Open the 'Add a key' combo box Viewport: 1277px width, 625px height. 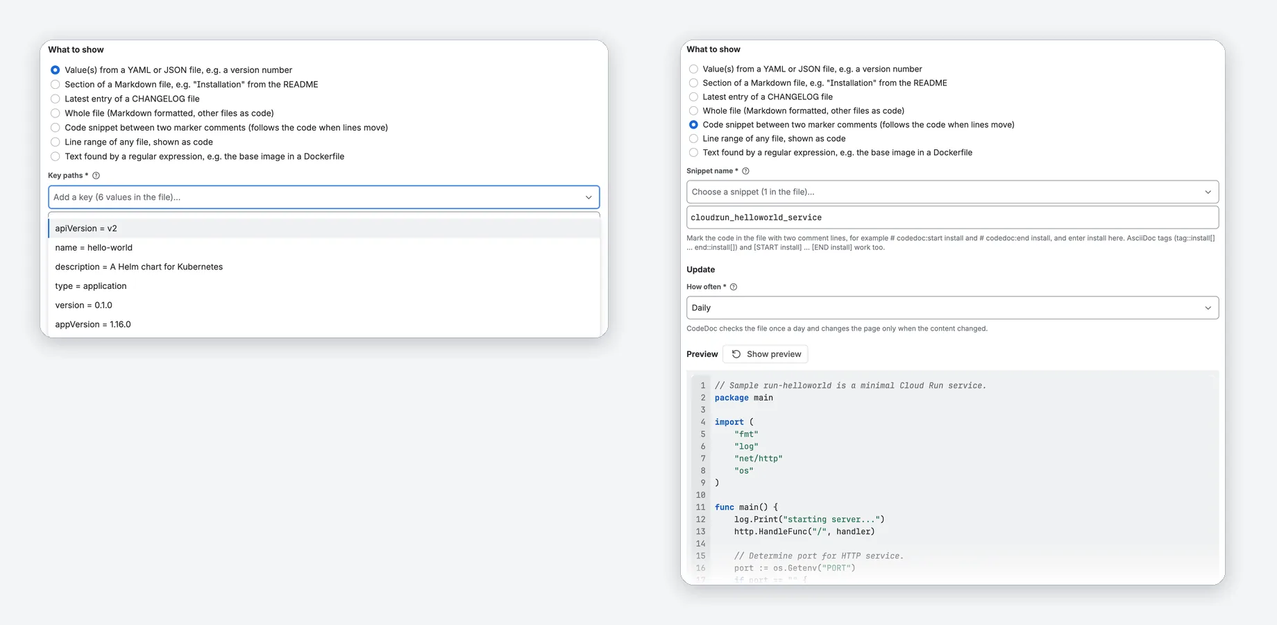click(x=323, y=197)
